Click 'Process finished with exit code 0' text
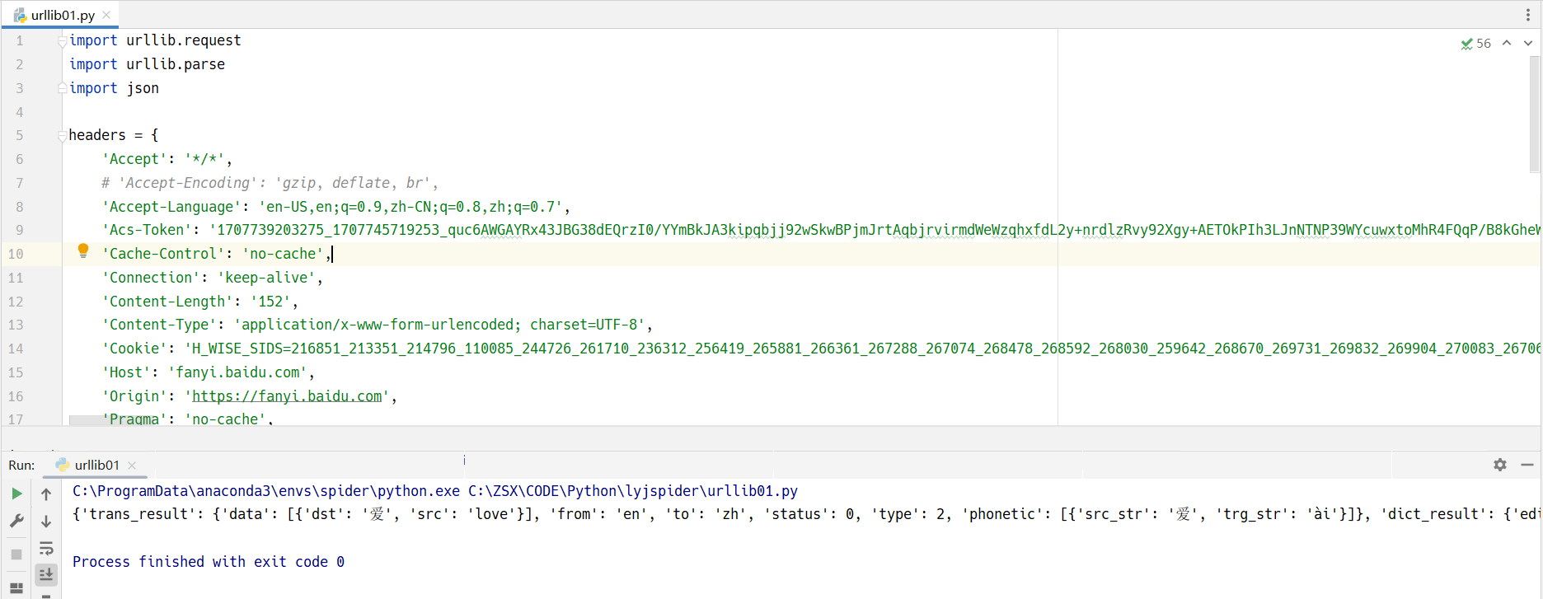The image size is (1543, 599). point(209,562)
